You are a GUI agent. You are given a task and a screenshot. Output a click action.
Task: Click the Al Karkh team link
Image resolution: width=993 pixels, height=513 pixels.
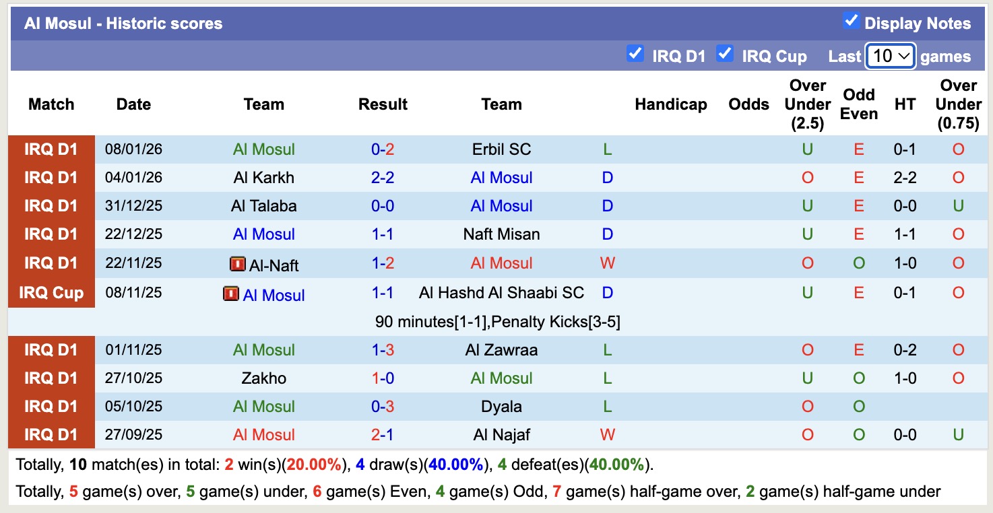[x=264, y=177]
